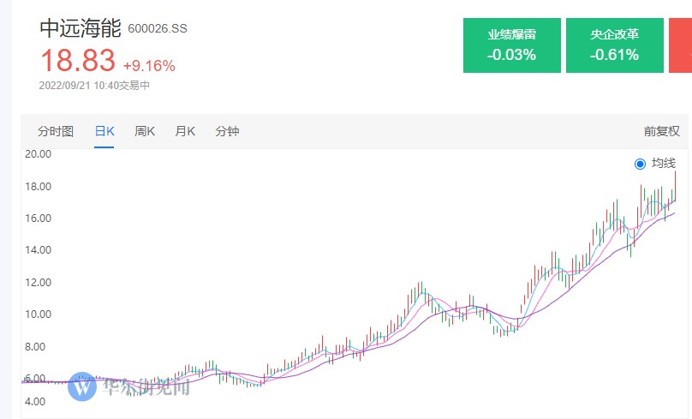692x419 pixels.
Task: Show the 月K monthly chart
Action: pos(185,131)
